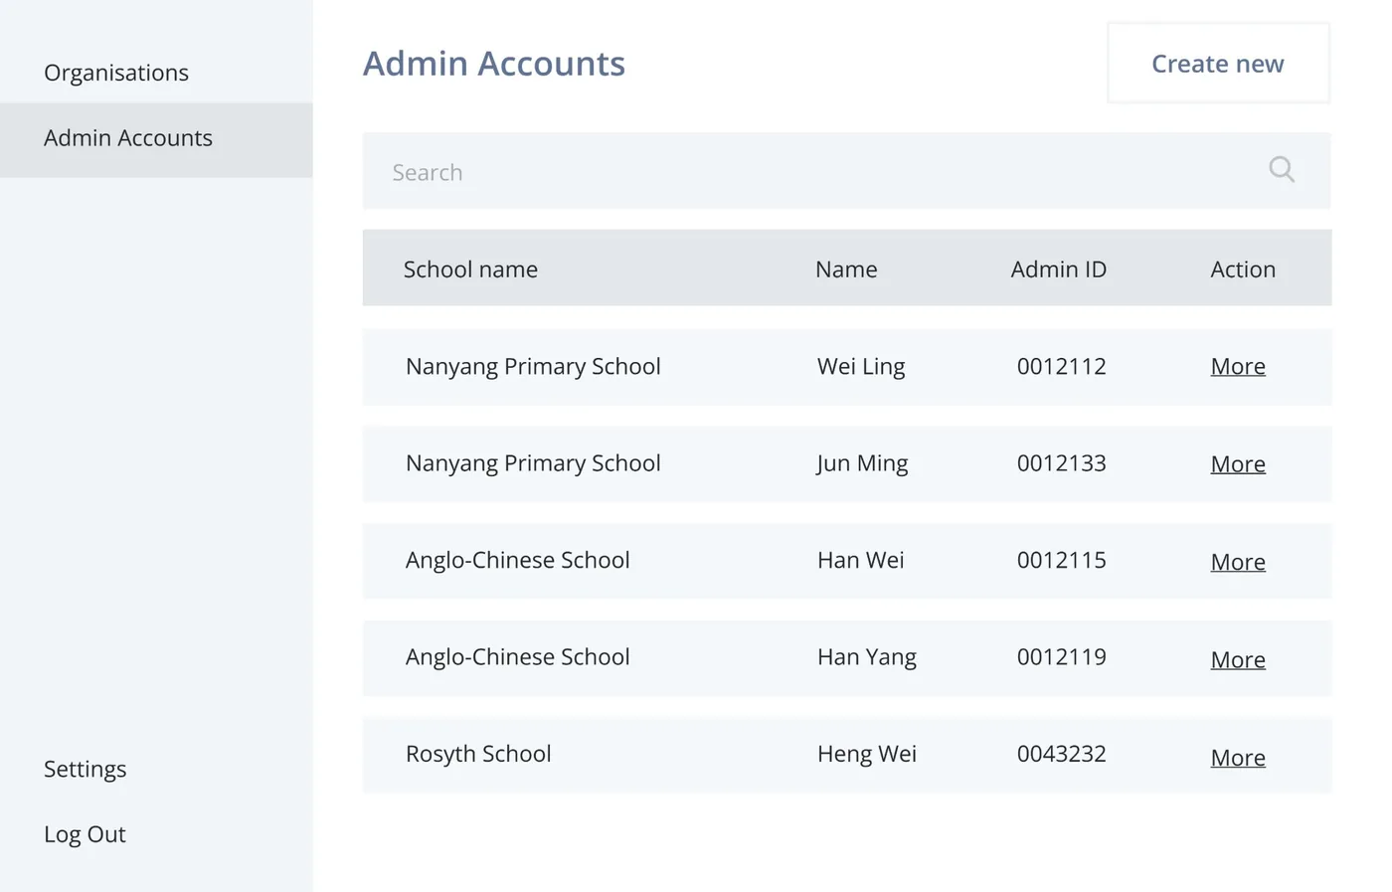Open Organisations in the sidebar
The height and width of the screenshot is (892, 1392).
click(116, 73)
